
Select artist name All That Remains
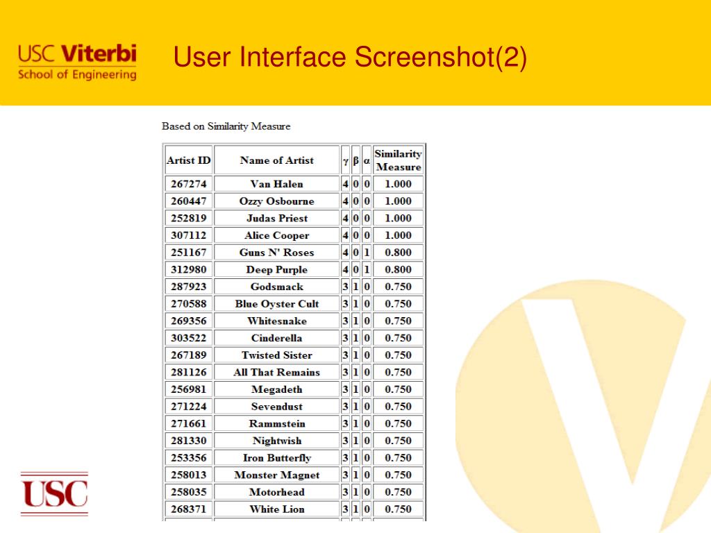click(276, 373)
